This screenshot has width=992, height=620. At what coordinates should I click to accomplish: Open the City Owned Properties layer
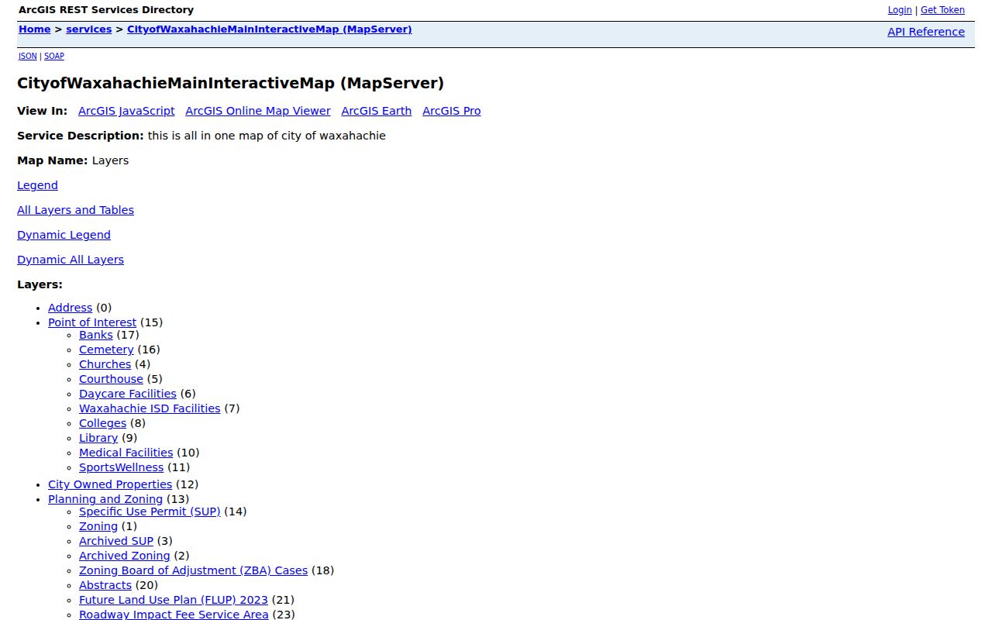tap(110, 484)
